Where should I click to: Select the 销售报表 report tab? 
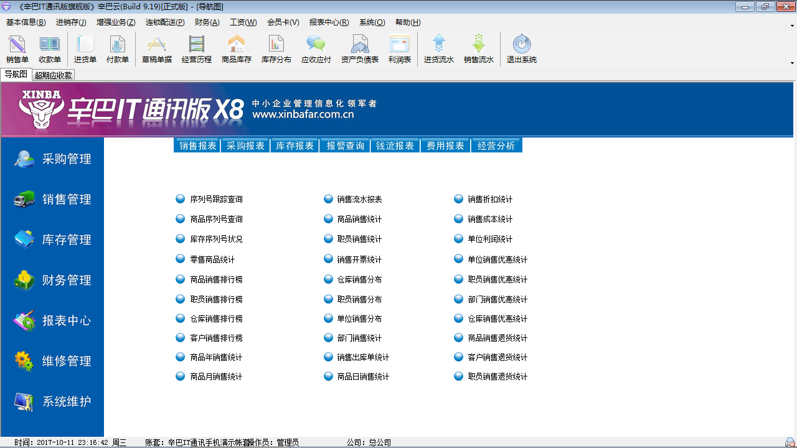point(198,146)
